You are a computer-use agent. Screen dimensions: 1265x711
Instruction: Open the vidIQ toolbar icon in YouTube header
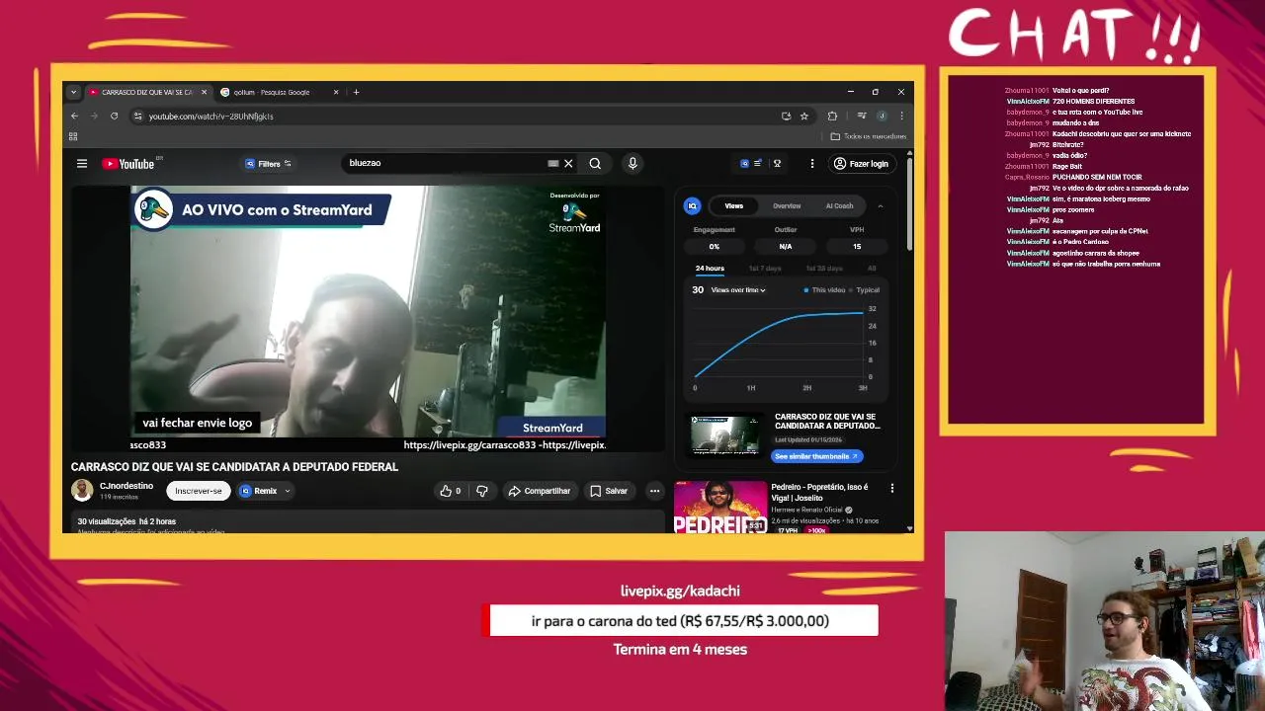[744, 164]
